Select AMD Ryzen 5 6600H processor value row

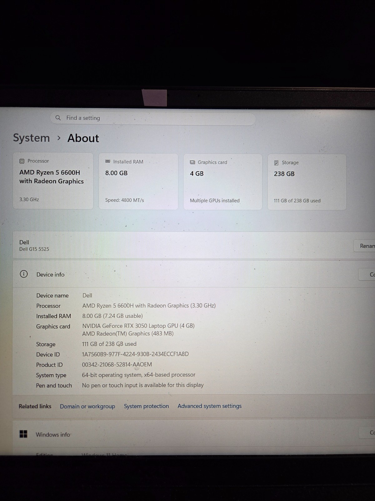point(149,306)
